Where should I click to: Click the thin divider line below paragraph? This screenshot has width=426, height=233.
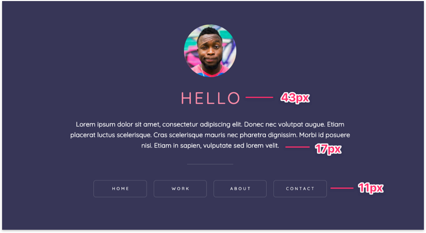coord(210,164)
